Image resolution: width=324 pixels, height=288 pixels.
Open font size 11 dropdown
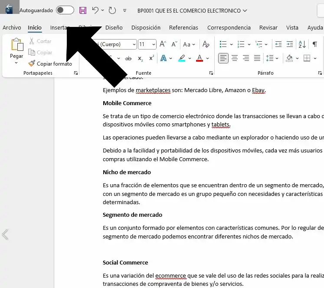[x=154, y=44]
